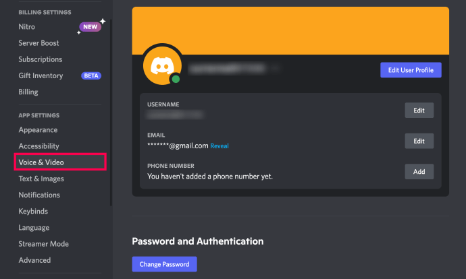Open the Appearance settings page

(38, 130)
